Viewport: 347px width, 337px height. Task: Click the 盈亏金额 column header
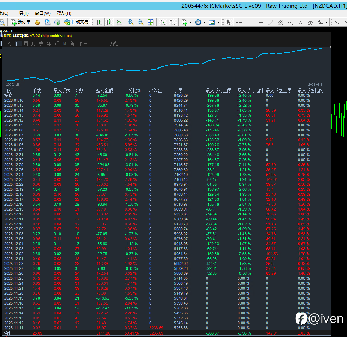(104, 90)
